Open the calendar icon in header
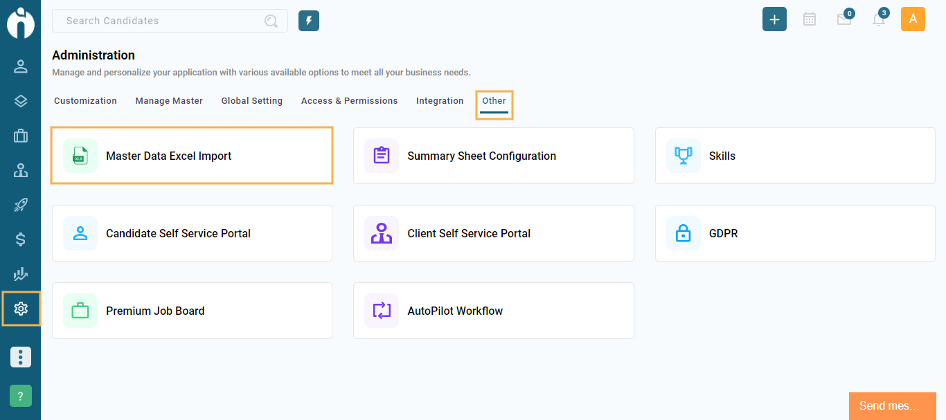 click(x=810, y=19)
